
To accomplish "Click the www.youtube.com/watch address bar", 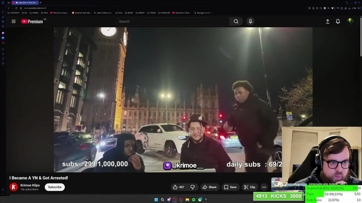I will tap(35, 8).
